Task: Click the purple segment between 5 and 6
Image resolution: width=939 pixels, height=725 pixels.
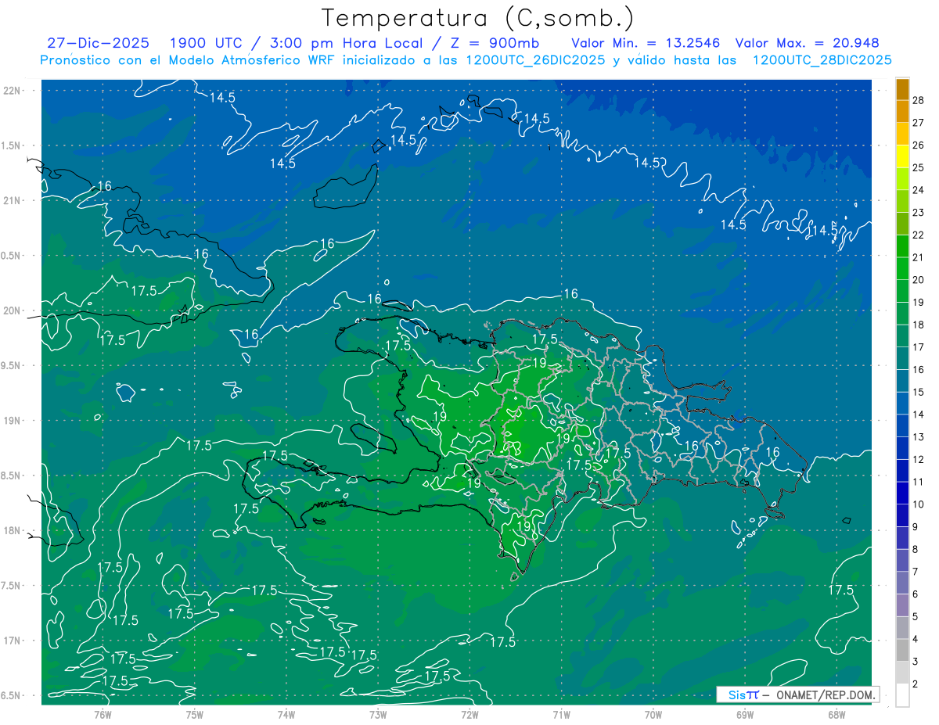Action: point(902,605)
